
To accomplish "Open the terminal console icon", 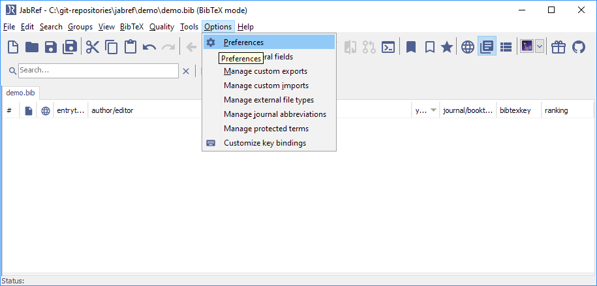I will click(x=388, y=47).
